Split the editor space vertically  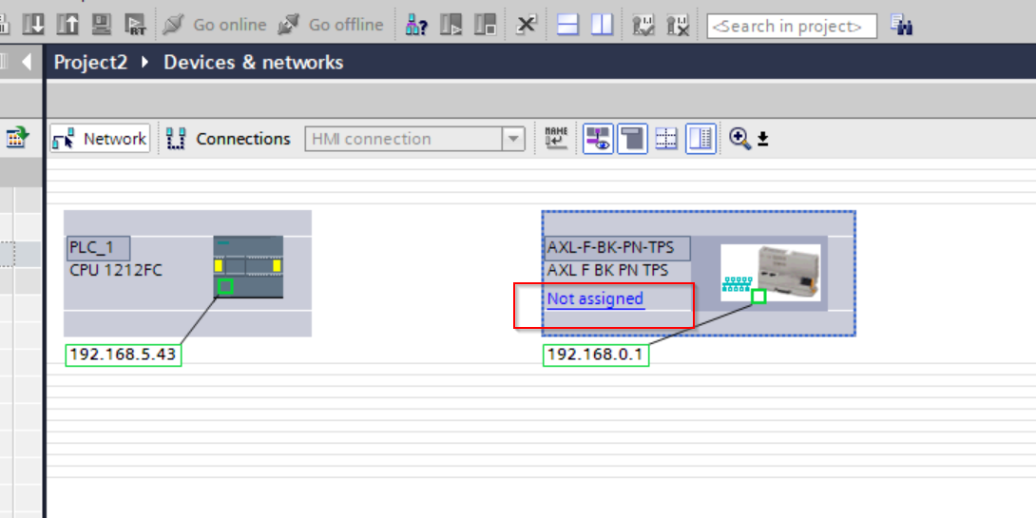click(x=602, y=25)
